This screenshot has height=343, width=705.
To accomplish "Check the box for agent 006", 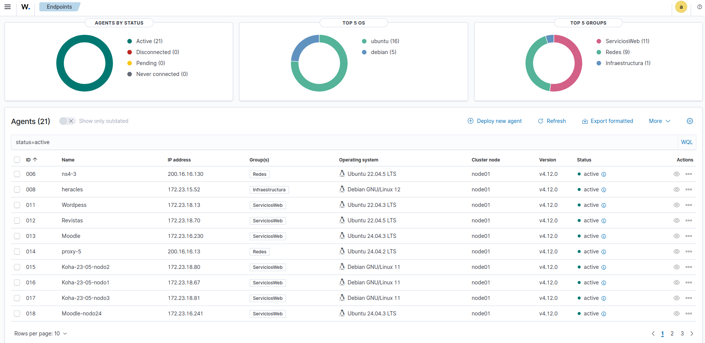I will (x=17, y=174).
